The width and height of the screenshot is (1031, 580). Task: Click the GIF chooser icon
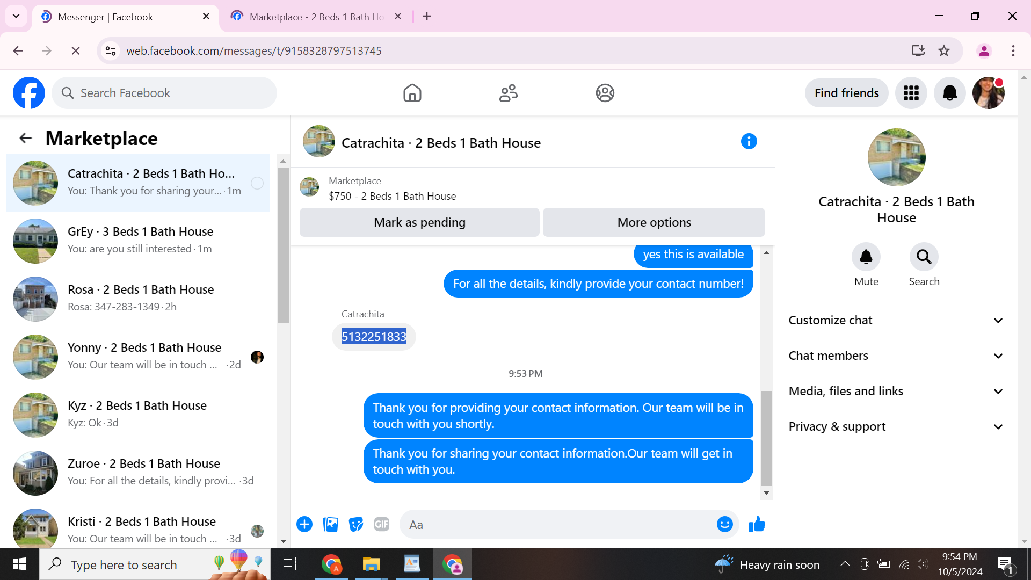[381, 524]
